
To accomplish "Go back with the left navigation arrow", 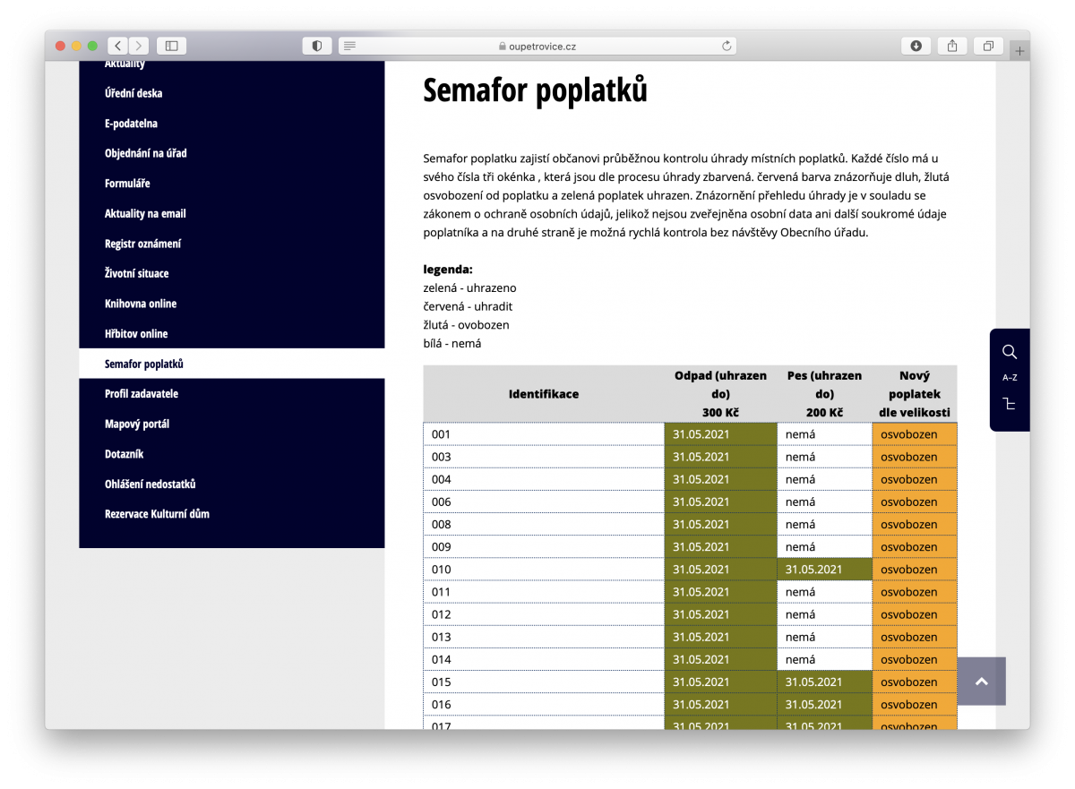I will point(117,45).
